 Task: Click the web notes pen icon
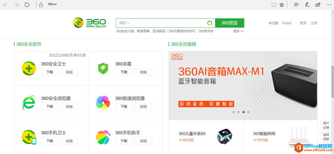307,5
